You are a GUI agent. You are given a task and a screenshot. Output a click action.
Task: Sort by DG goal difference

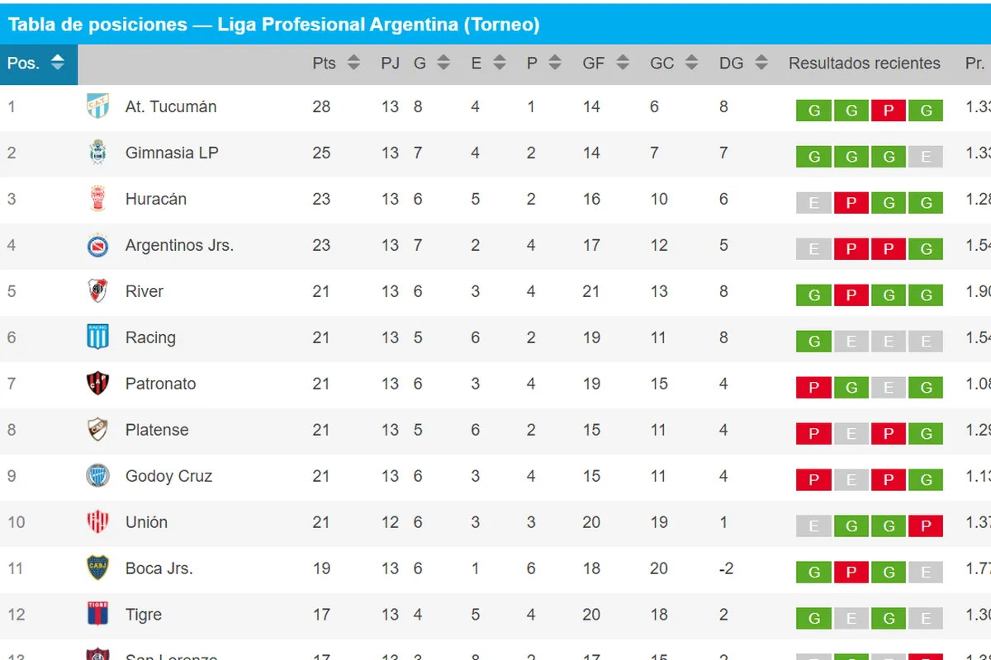(x=743, y=63)
